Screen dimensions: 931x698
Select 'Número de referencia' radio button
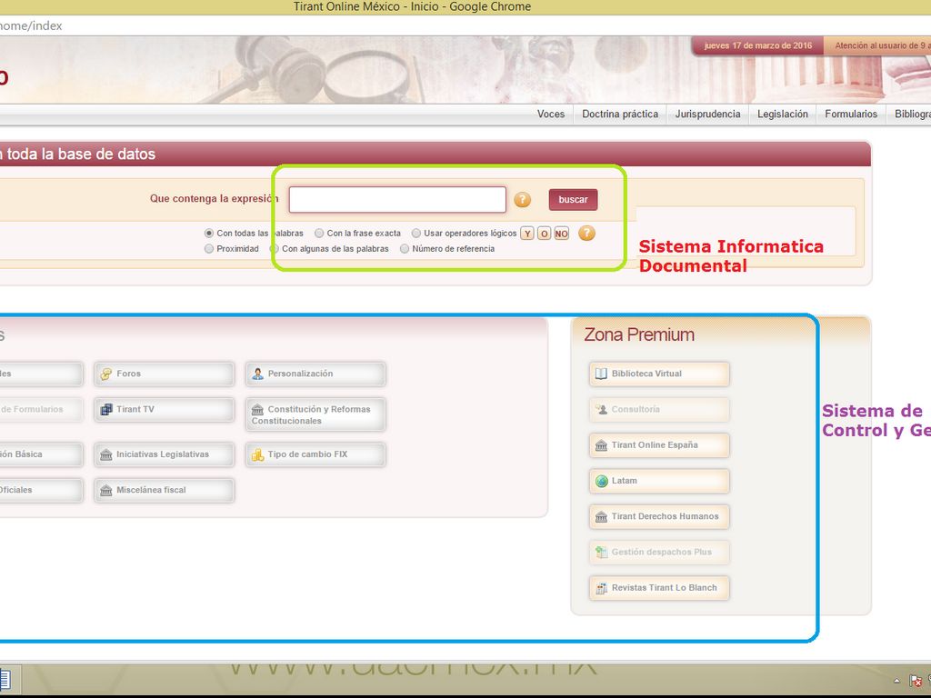[405, 249]
